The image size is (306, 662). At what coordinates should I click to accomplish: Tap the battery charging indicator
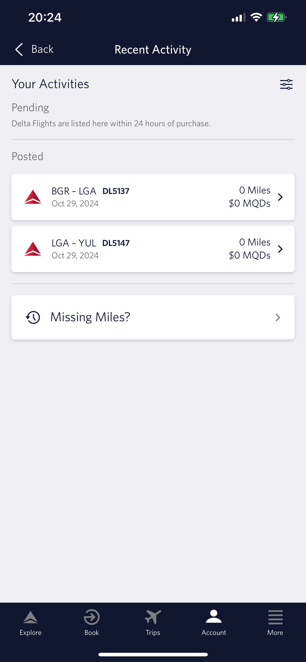click(x=276, y=17)
